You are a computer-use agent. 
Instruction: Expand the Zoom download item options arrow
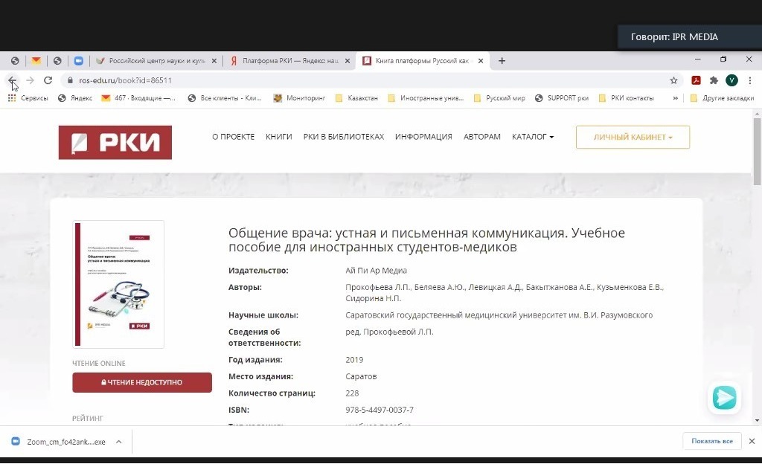point(118,442)
